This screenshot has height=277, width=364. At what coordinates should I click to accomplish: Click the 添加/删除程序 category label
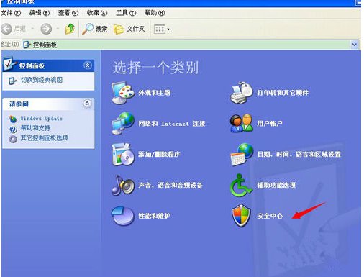(159, 154)
